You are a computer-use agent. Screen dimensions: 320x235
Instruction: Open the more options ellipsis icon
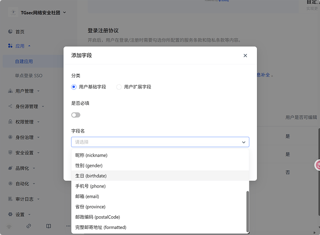68,226
